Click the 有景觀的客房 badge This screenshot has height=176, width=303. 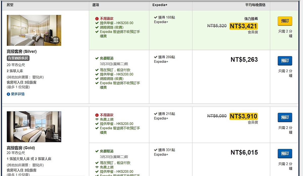[18, 58]
